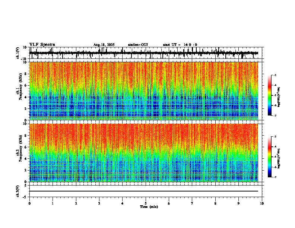The height and width of the screenshot is (228, 295).
Task: Click time axis tick label "5"
Action: coord(146,203)
